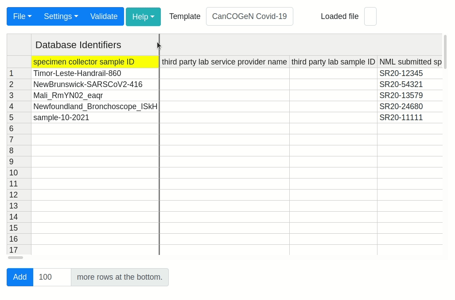Expand the Help dropdown
The width and height of the screenshot is (455, 300).
143,16
